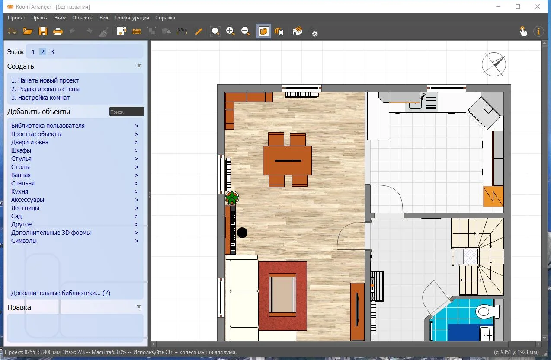This screenshot has width=551, height=360.
Task: Collapse the Создать section arrow
Action: tap(139, 66)
